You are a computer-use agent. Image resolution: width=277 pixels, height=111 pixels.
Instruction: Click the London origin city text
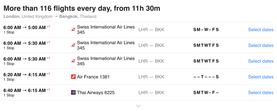pyautogui.click(x=11, y=16)
